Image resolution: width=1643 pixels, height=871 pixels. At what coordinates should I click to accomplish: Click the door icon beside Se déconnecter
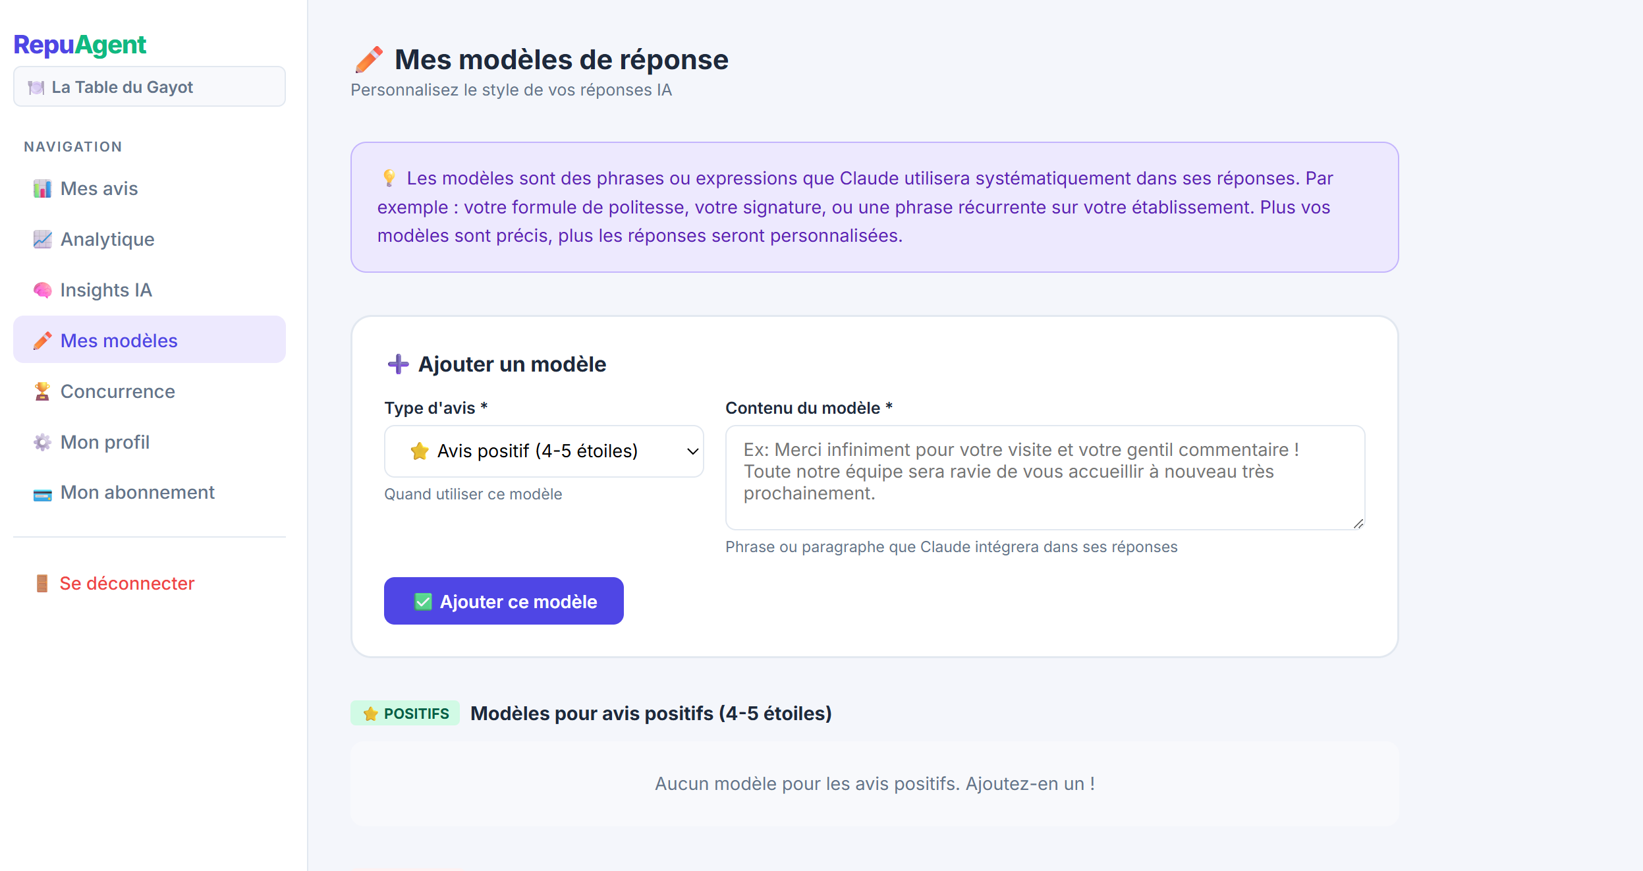(42, 584)
